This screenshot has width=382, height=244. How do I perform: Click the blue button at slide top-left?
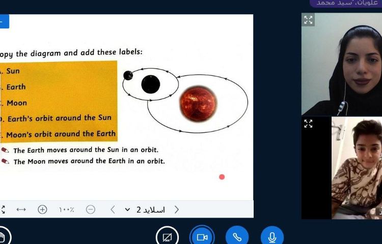point(4,21)
